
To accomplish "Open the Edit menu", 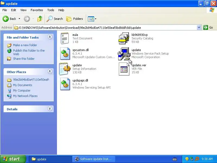I will (14, 10).
